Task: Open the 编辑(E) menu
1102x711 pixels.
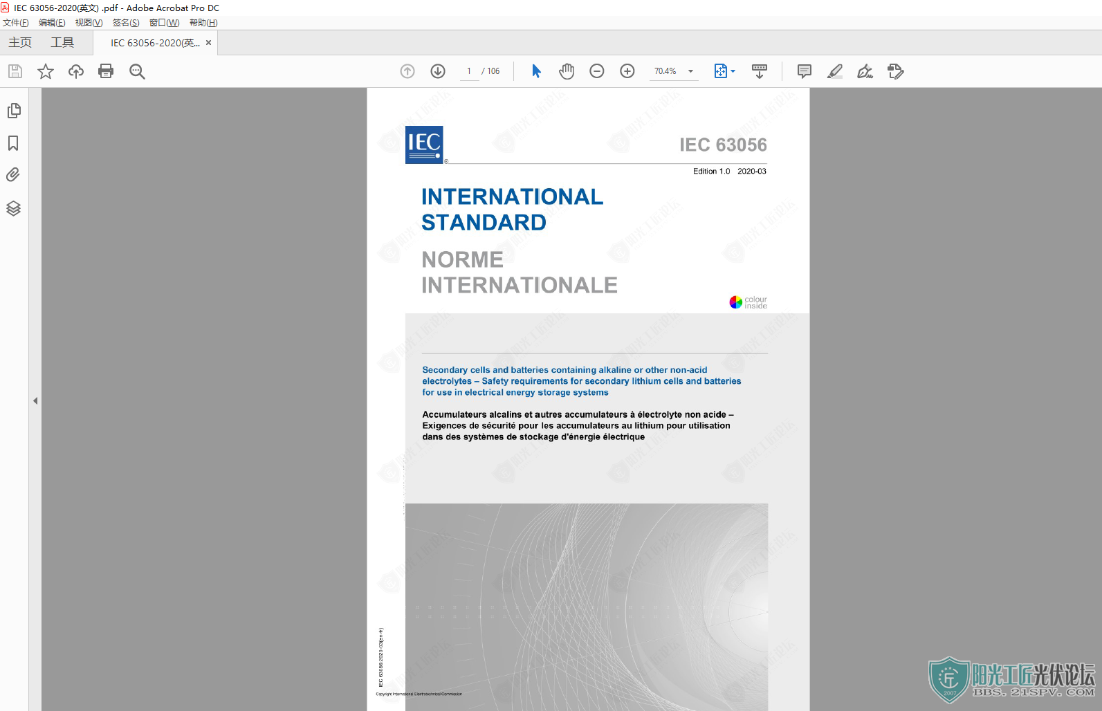Action: pos(52,23)
